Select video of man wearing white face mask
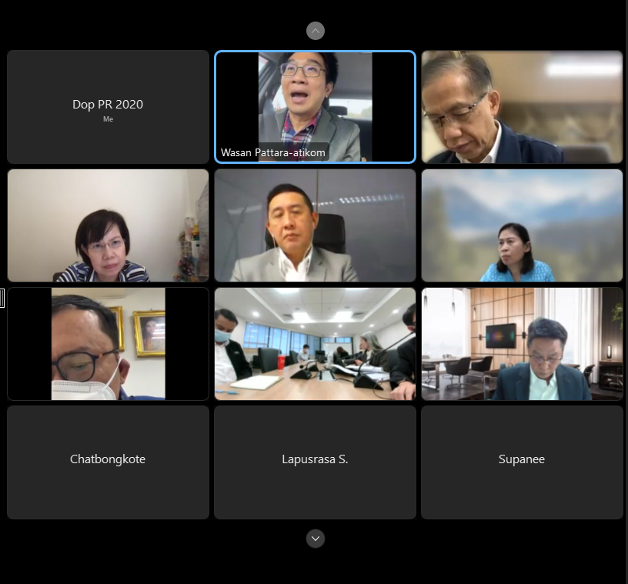Image resolution: width=628 pixels, height=584 pixels. [109, 344]
